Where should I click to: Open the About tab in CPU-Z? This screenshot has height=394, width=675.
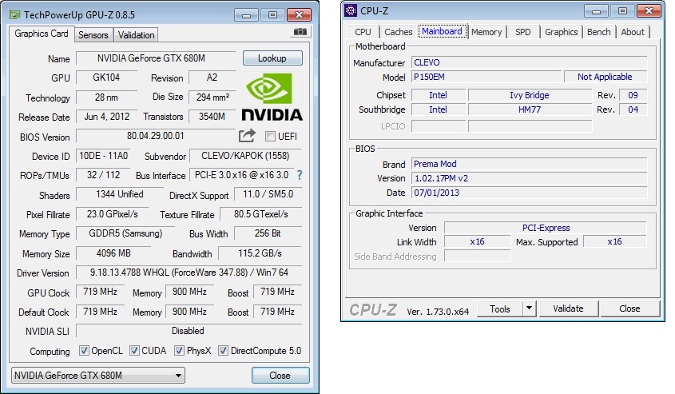coord(633,32)
